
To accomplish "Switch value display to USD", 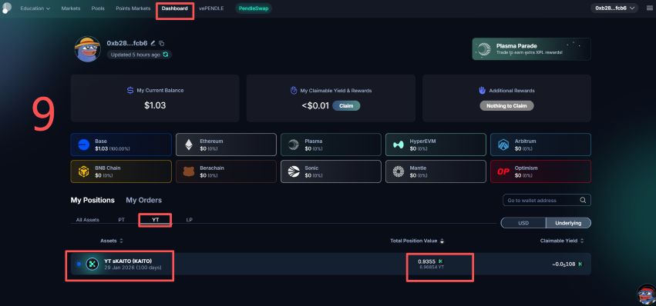I will coord(523,223).
